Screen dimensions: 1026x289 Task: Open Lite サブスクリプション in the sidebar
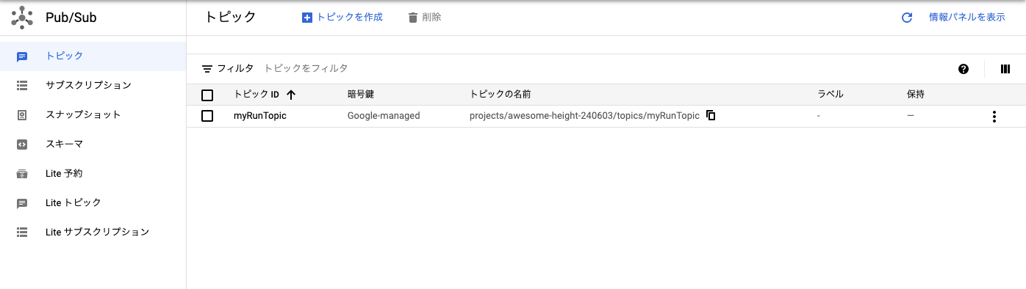(93, 232)
